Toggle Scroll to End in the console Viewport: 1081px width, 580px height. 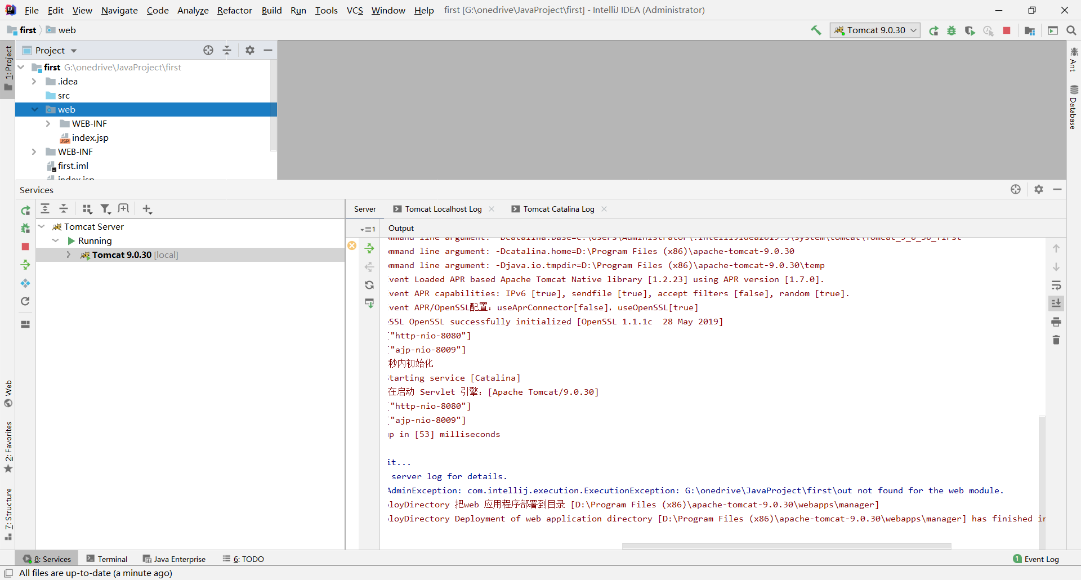coord(1056,304)
